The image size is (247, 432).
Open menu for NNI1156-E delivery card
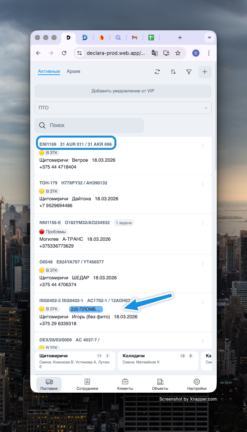coord(203,223)
